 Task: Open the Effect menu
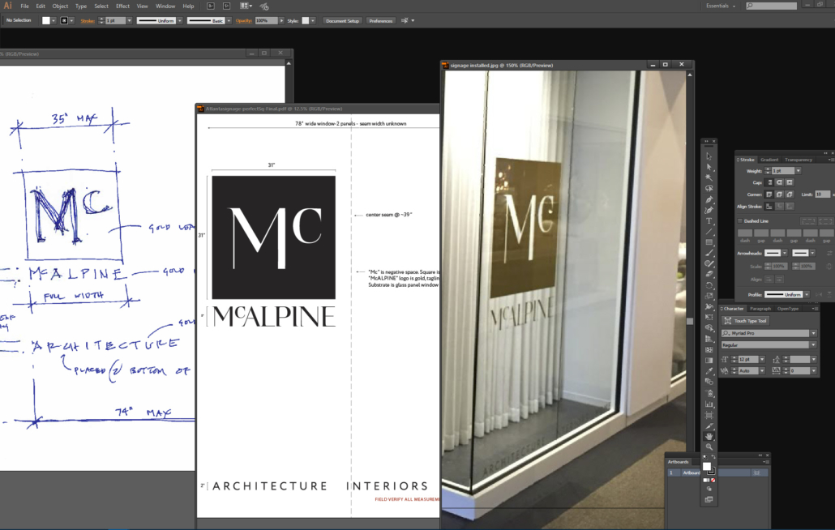pos(122,6)
